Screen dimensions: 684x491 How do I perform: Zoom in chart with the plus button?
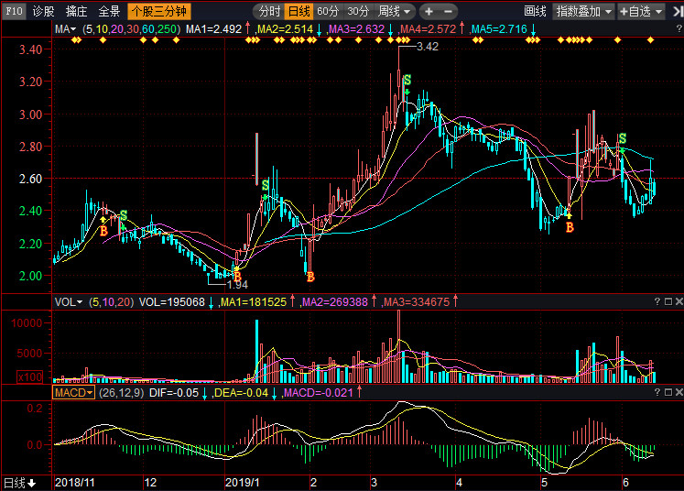click(x=429, y=12)
